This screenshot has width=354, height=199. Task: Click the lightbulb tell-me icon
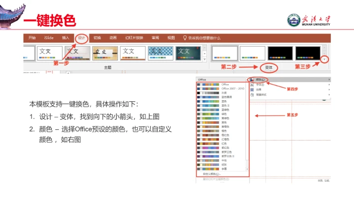(185, 38)
